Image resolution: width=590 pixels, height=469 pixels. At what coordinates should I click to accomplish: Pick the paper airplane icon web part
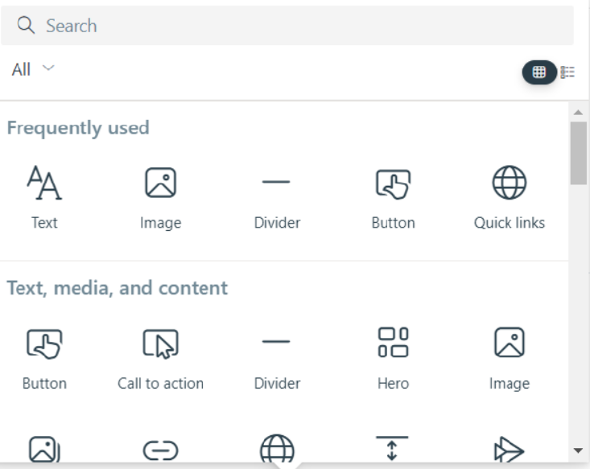(509, 449)
